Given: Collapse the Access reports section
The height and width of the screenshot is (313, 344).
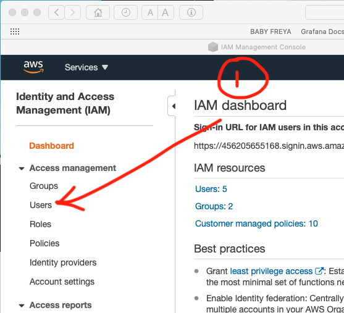Looking at the screenshot, I should point(22,306).
